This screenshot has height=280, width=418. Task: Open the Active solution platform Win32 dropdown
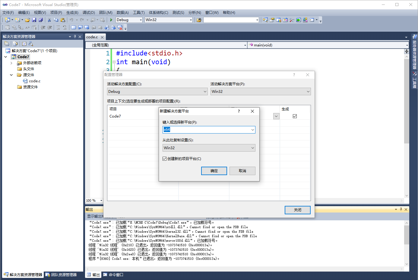point(308,91)
